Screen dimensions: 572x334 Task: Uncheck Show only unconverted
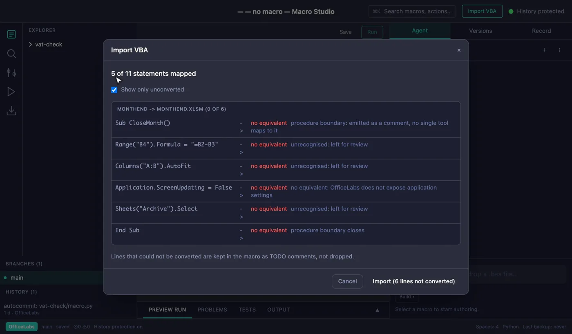[x=114, y=90]
